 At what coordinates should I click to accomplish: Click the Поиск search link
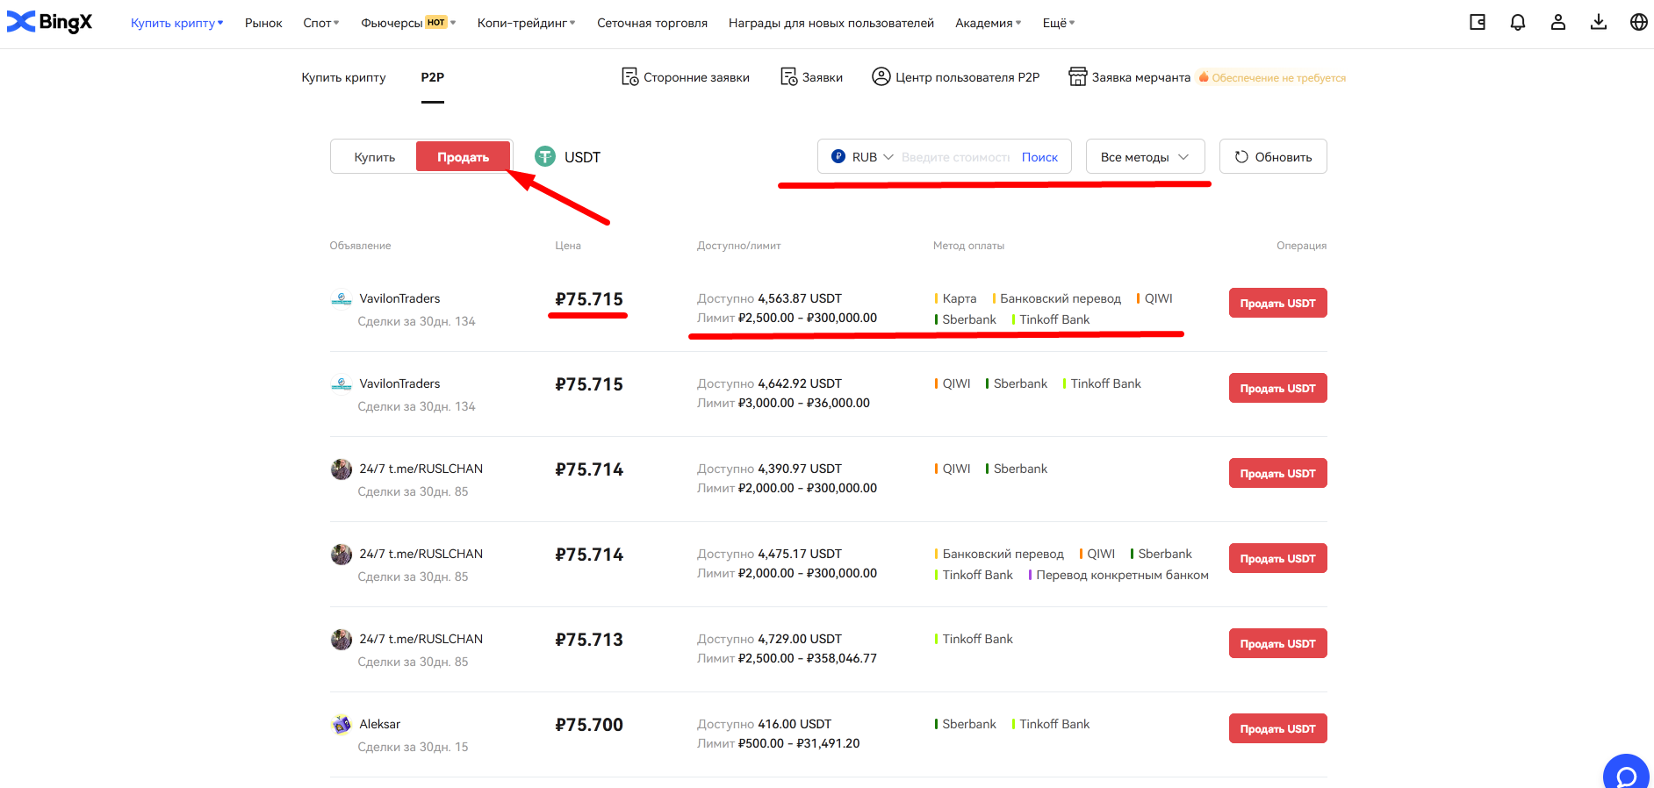pos(1039,157)
